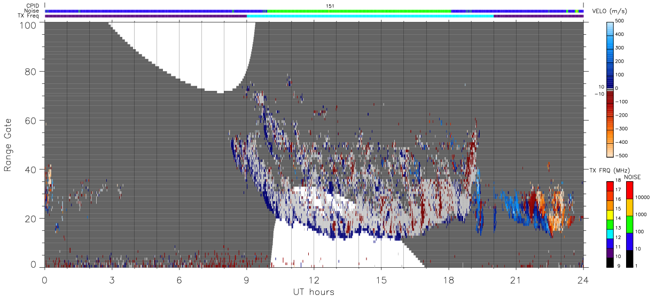Click the x-axis tick label "21"

tap(516, 279)
